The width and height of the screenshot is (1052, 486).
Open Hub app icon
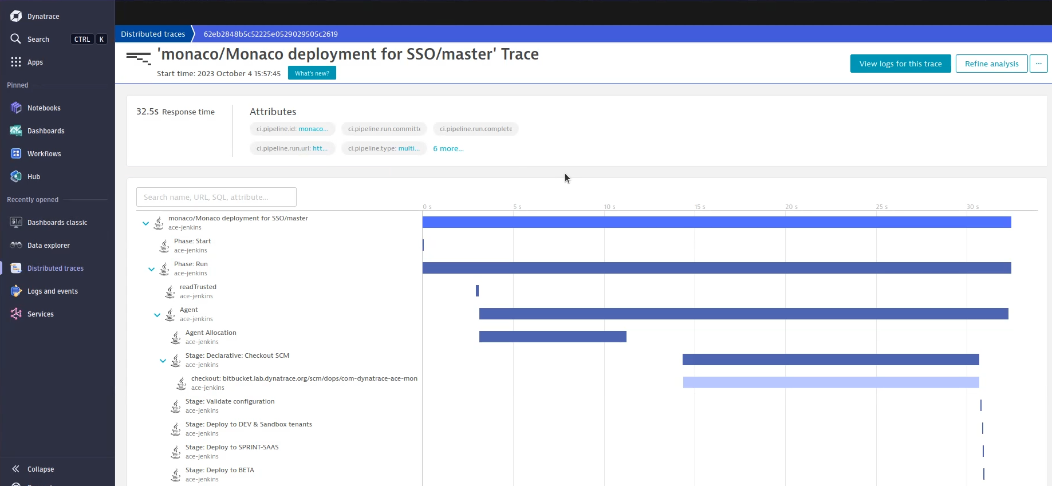16,176
